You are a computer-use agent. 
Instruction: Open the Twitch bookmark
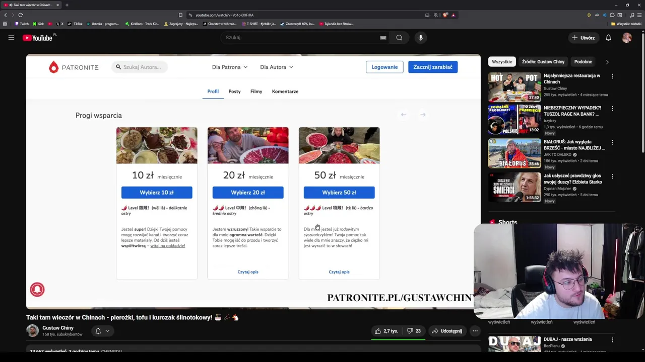coord(22,24)
